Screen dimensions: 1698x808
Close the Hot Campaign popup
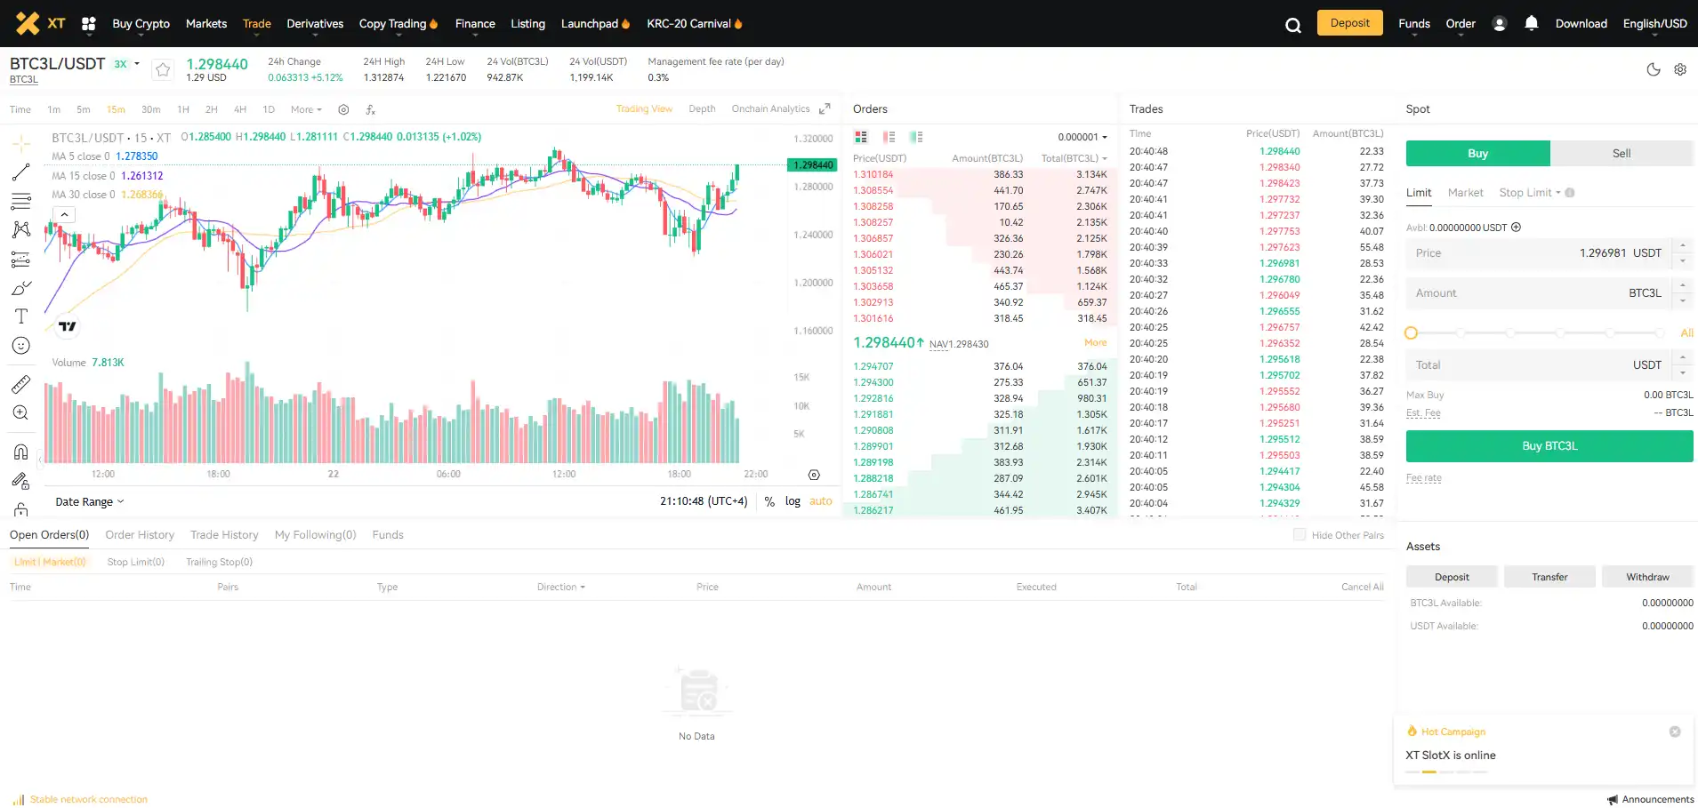[x=1675, y=732]
